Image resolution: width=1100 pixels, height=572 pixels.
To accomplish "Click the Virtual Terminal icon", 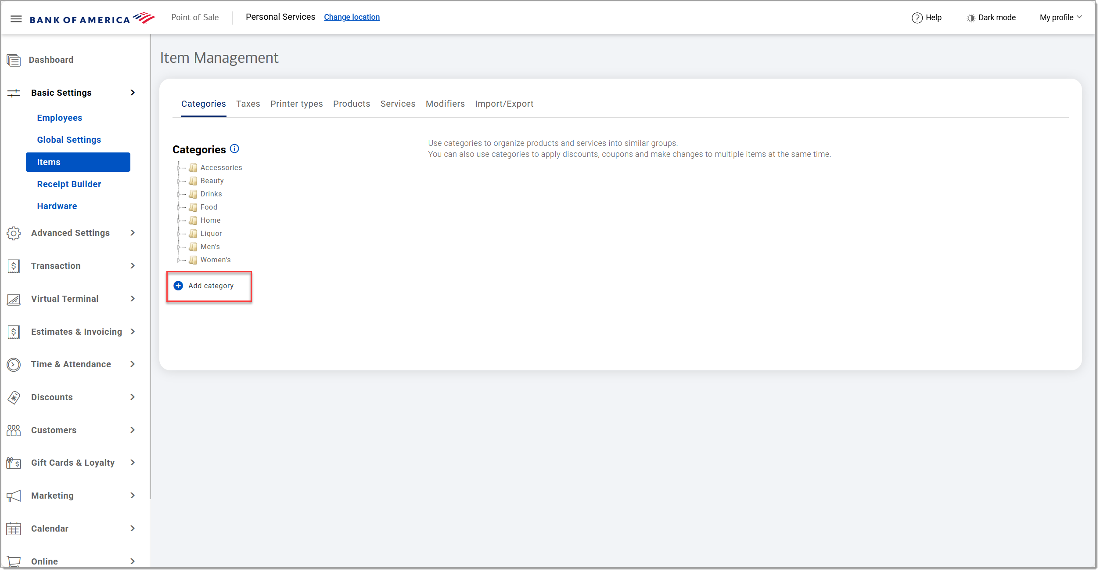I will click(x=14, y=300).
